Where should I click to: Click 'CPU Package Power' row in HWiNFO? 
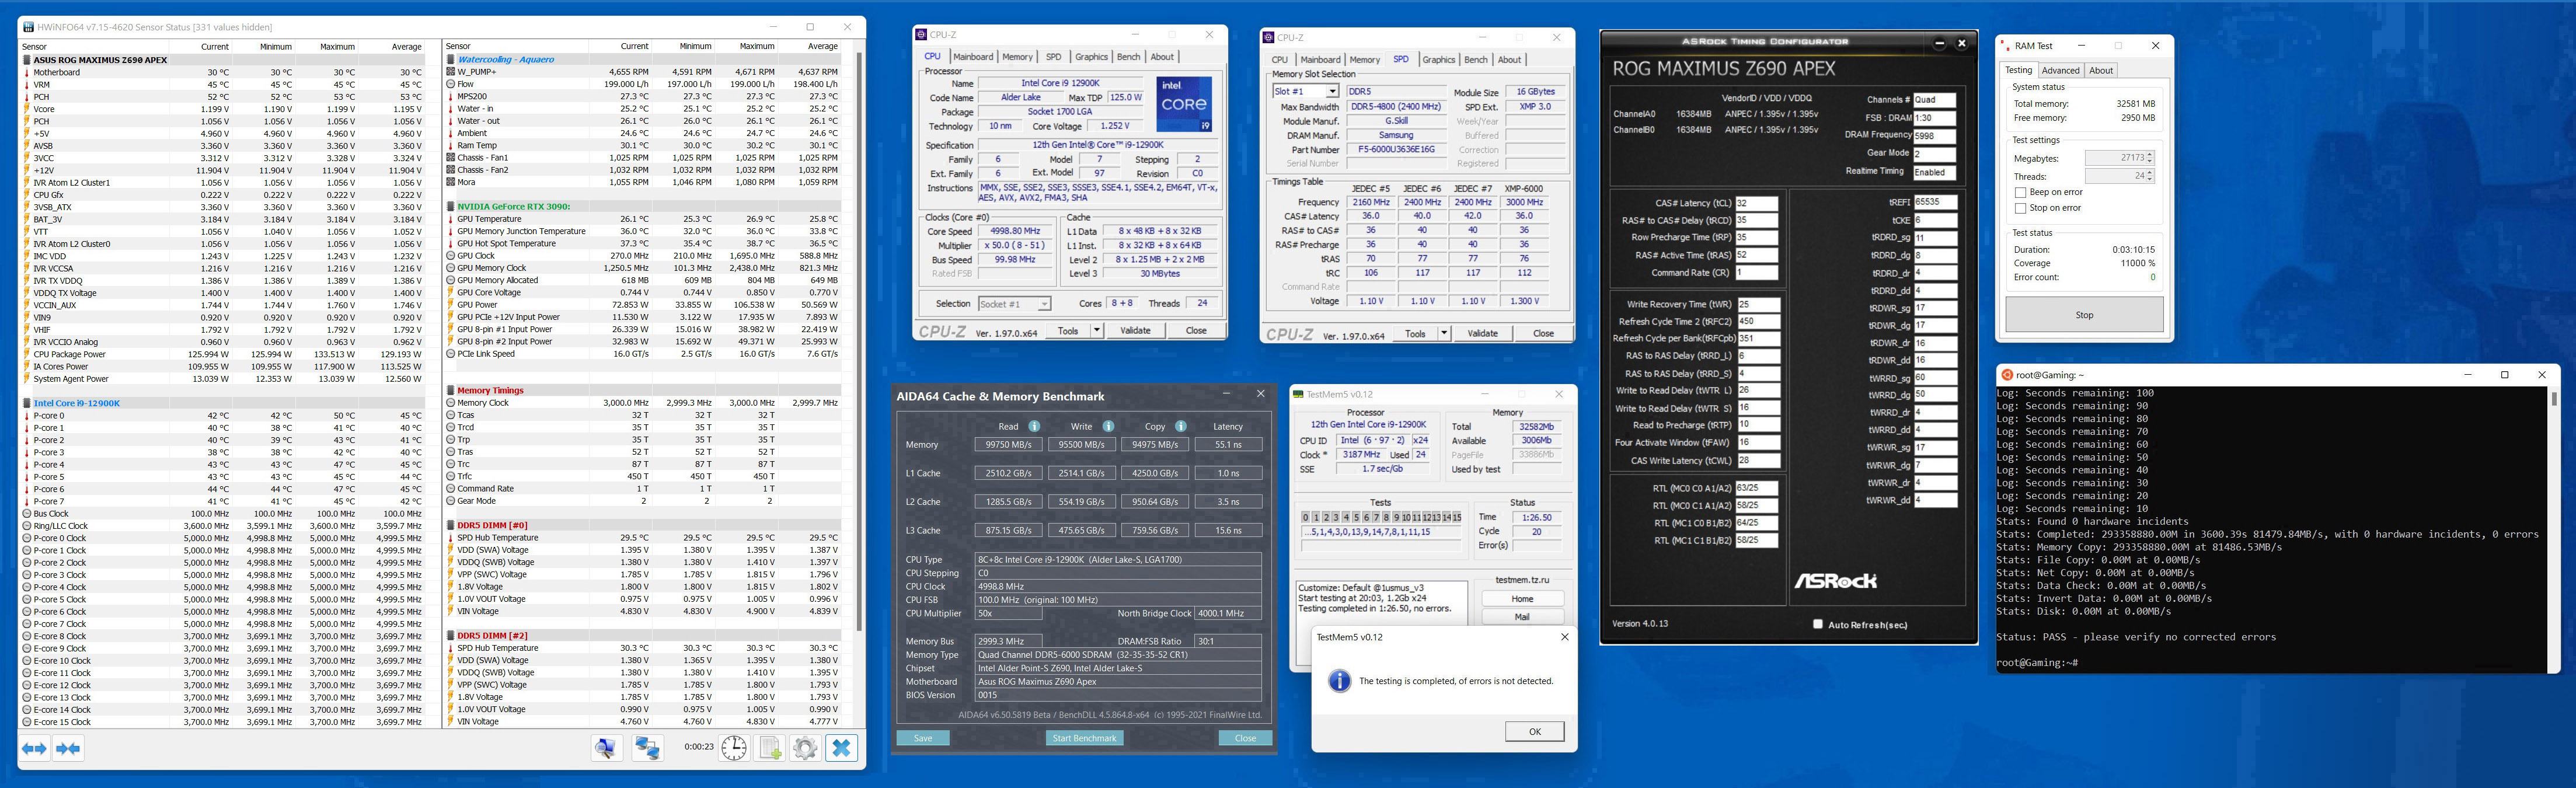pos(223,354)
